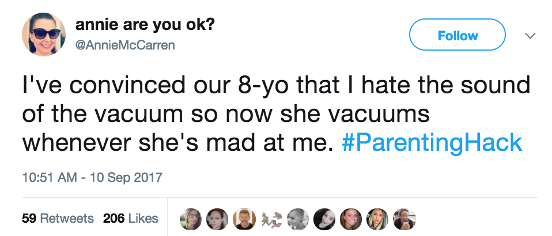Viewport: 552px width, 236px height.
Task: Open the red-haired liker's avatar
Action: (217, 218)
